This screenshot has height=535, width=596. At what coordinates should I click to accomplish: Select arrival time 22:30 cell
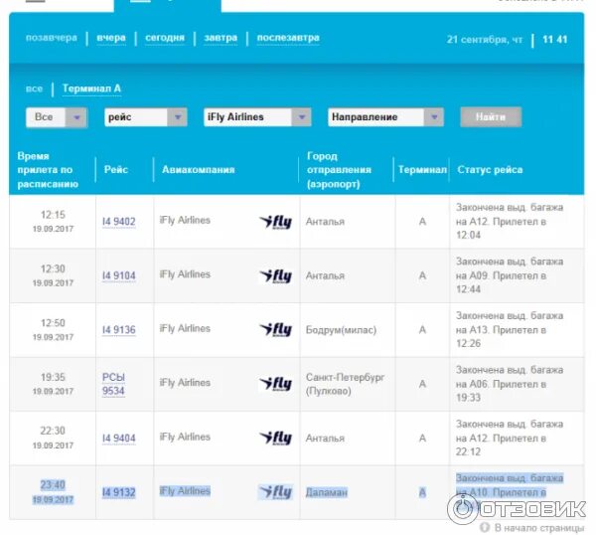click(x=53, y=438)
